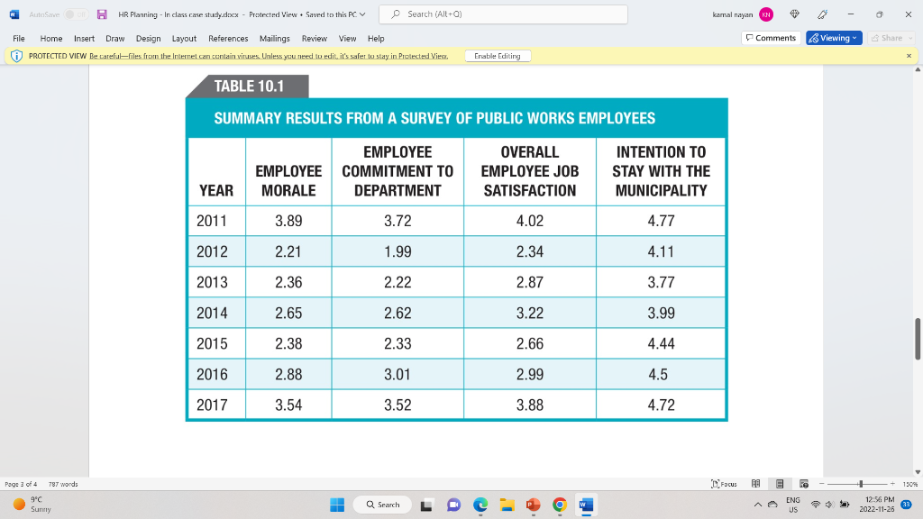Viewport: 923px width, 519px height.
Task: Click the speaker volume tray icon
Action: pyautogui.click(x=829, y=505)
